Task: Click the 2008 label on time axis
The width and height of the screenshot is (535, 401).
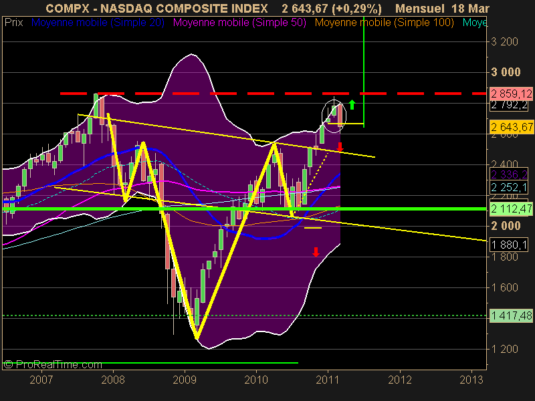Action: [x=113, y=380]
